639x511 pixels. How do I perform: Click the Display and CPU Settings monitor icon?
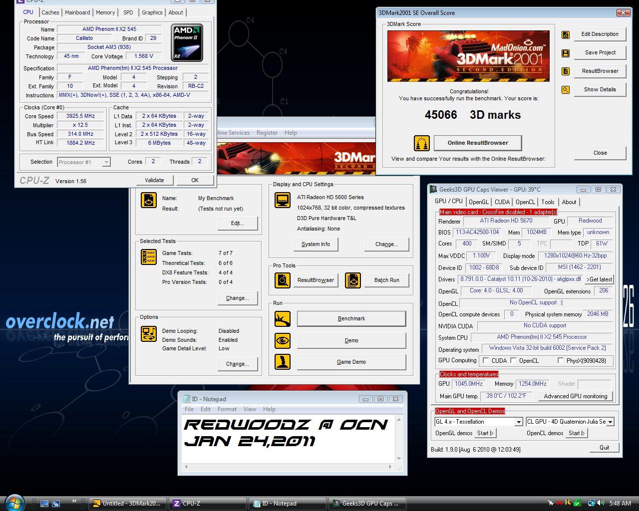coord(283,200)
